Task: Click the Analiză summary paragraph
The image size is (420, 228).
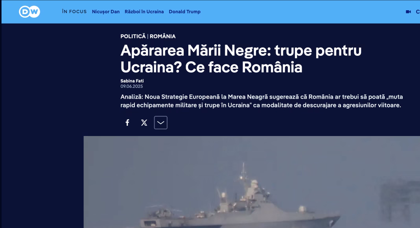Action: tap(262, 101)
